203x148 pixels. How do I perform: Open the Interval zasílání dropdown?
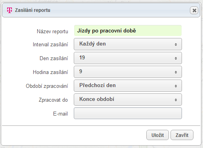pyautogui.click(x=128, y=44)
